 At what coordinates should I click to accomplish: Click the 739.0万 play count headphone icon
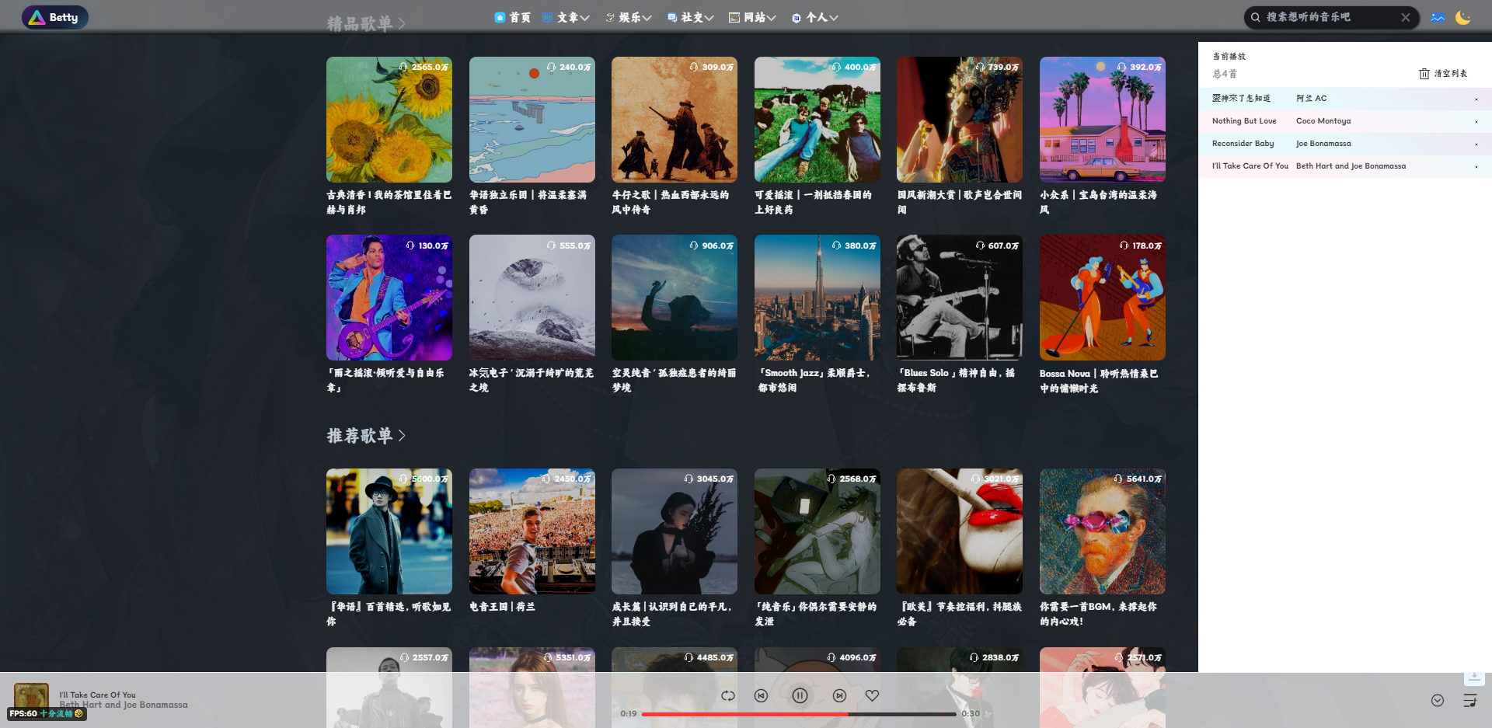pos(980,68)
